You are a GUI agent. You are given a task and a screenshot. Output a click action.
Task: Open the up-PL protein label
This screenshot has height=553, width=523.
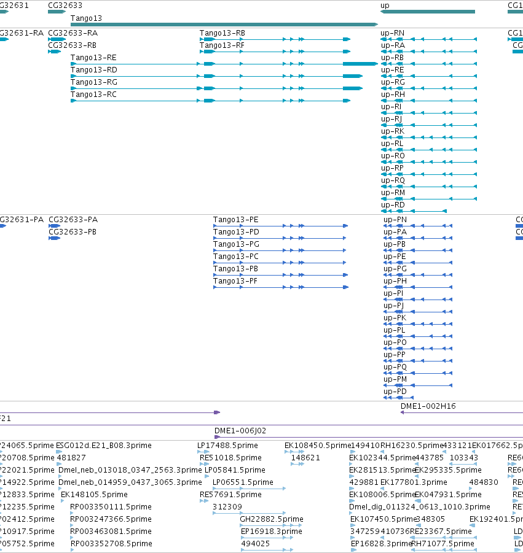tap(395, 330)
